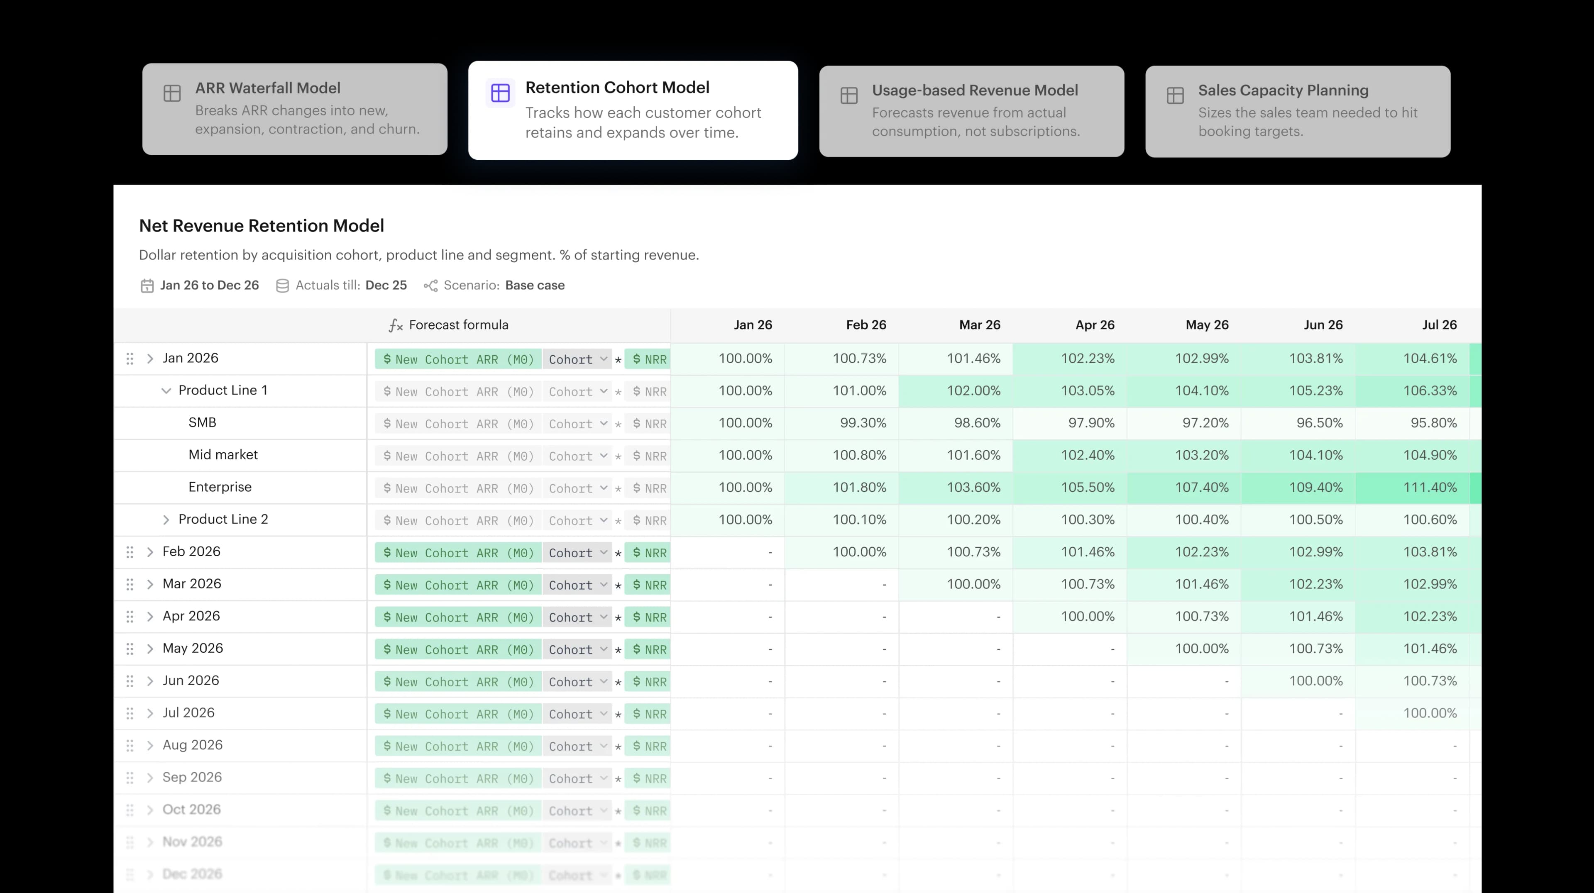The height and width of the screenshot is (893, 1594).
Task: Click New Cohort ARR (M0) chip in Jan 2026 row
Action: (x=458, y=359)
